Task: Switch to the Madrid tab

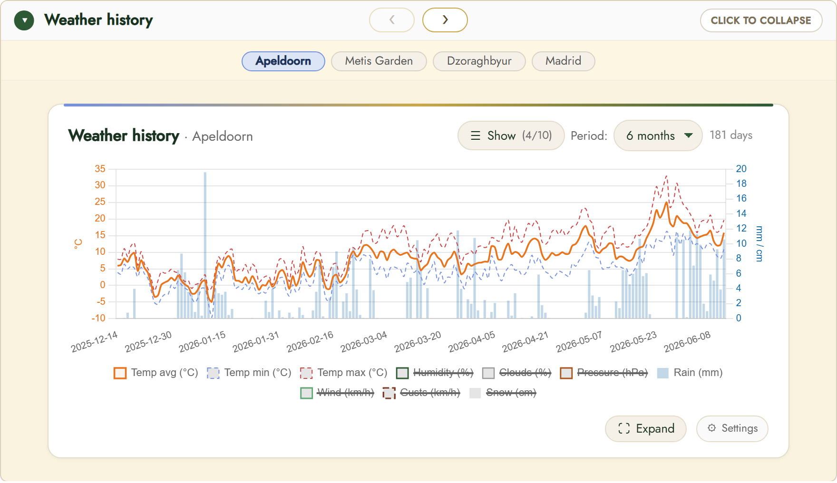Action: tap(563, 61)
